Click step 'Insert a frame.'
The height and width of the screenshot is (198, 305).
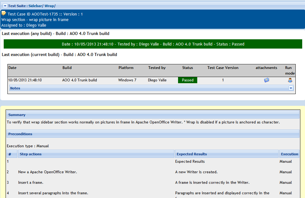tap(31, 183)
